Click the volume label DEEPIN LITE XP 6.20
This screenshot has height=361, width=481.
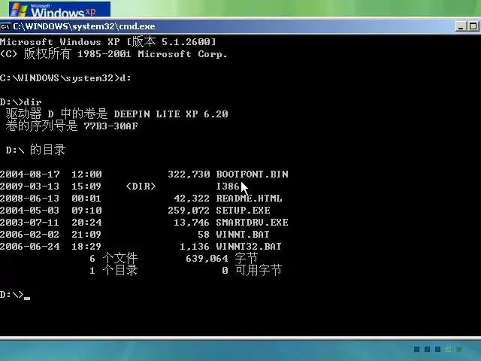pos(171,114)
